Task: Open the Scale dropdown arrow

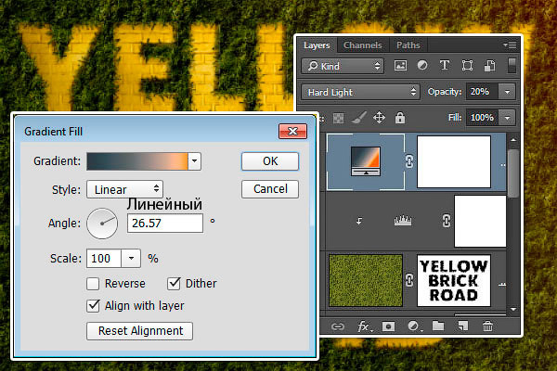Action: click(x=131, y=259)
